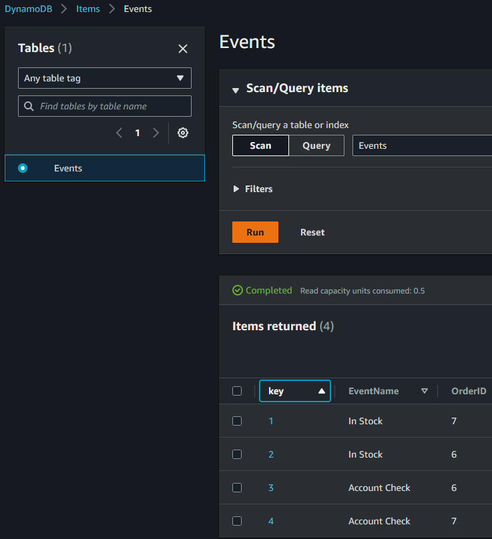Open table preferences via the gear icon
The width and height of the screenshot is (492, 539).
(x=182, y=133)
